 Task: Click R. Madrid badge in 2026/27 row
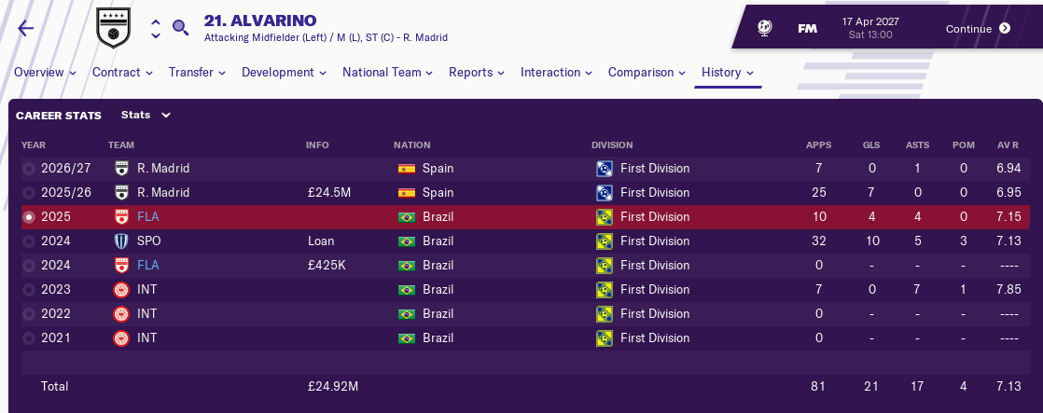[121, 169]
